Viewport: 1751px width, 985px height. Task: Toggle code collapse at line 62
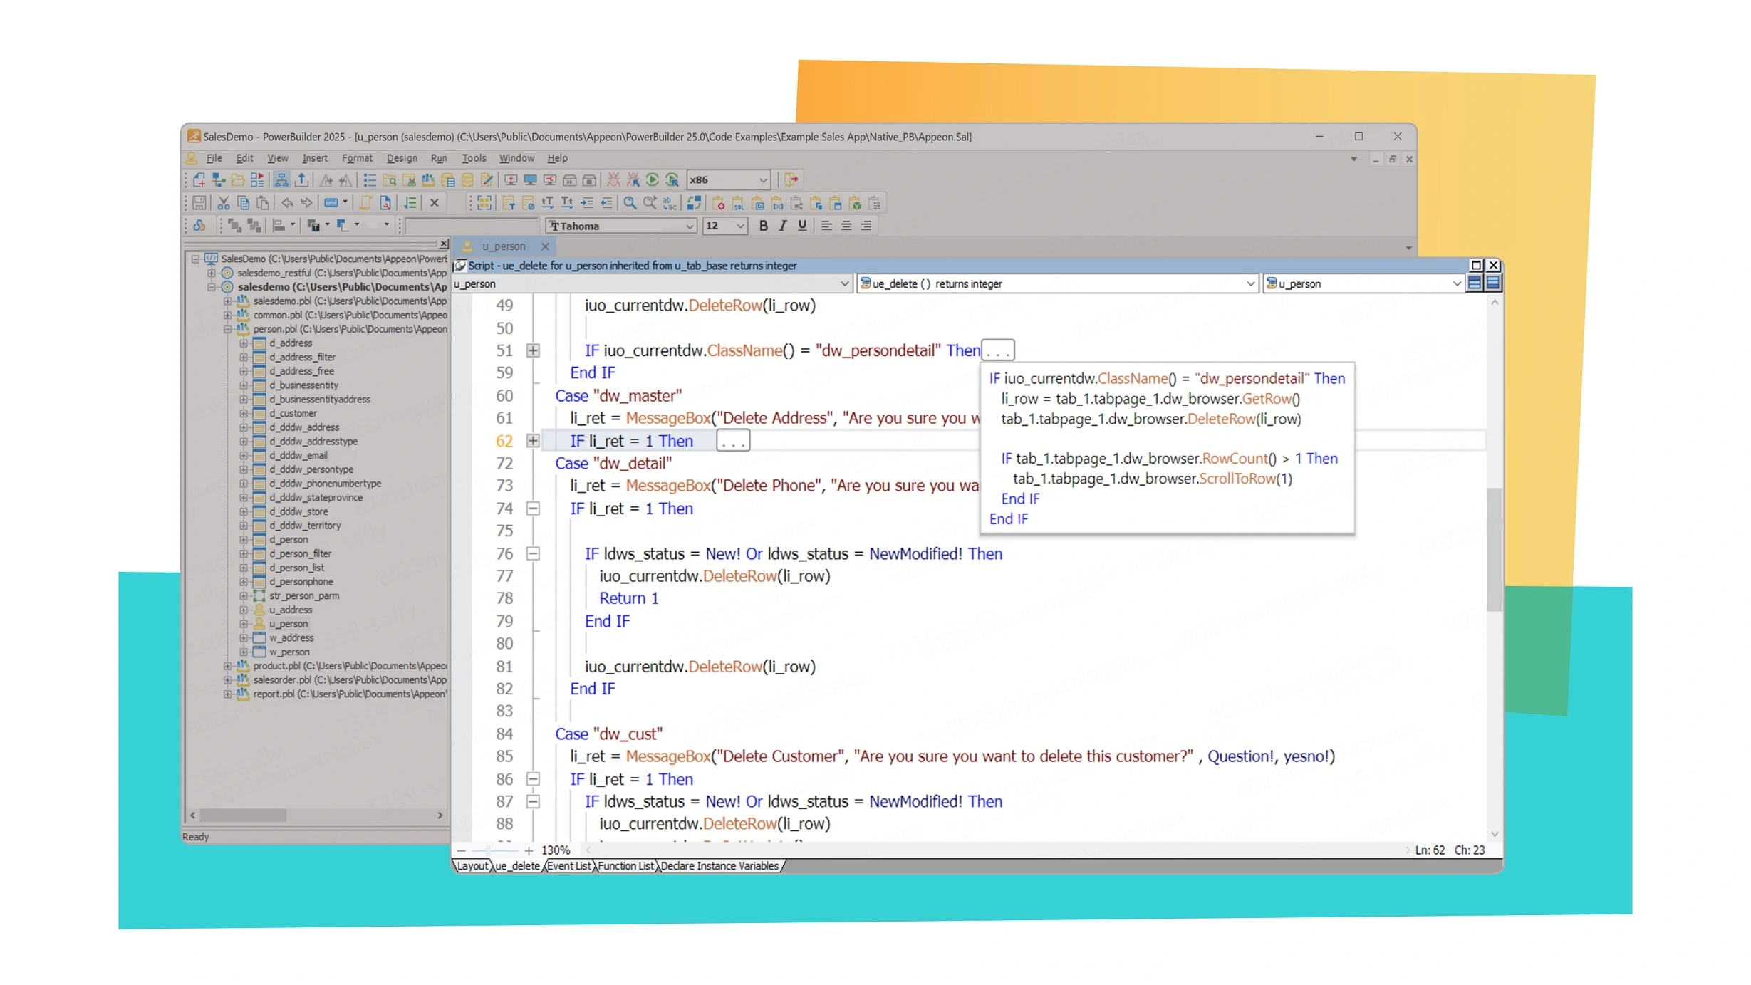(x=533, y=440)
